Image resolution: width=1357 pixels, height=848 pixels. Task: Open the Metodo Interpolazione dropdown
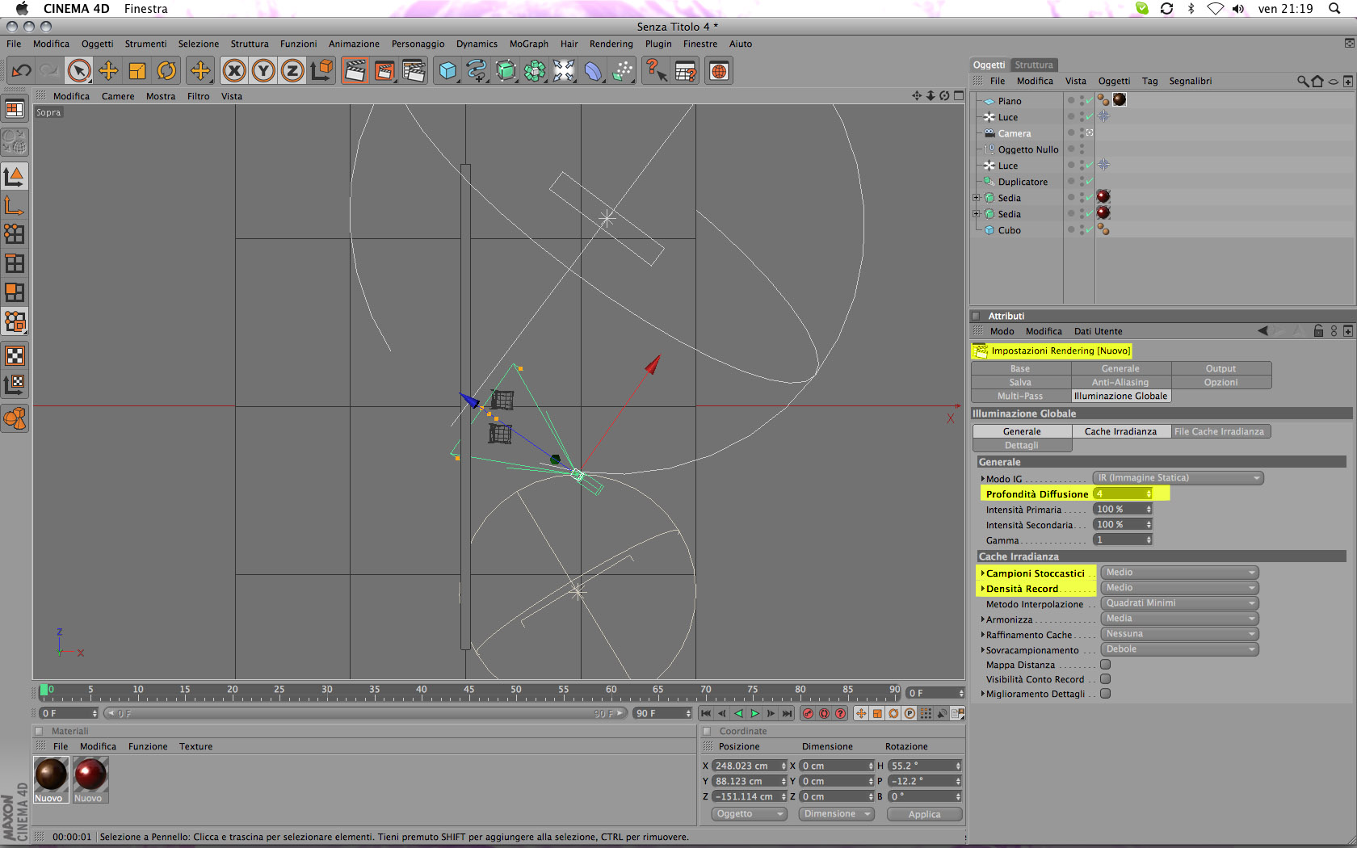point(1179,603)
